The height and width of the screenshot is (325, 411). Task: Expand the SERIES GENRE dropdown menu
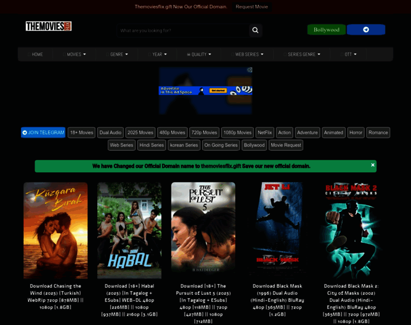click(x=302, y=54)
